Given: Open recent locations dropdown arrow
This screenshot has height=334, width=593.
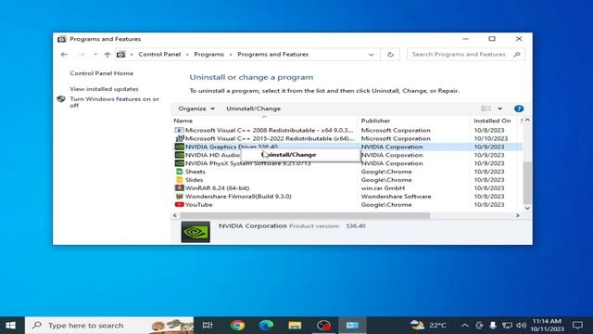Looking at the screenshot, I should click(95, 55).
